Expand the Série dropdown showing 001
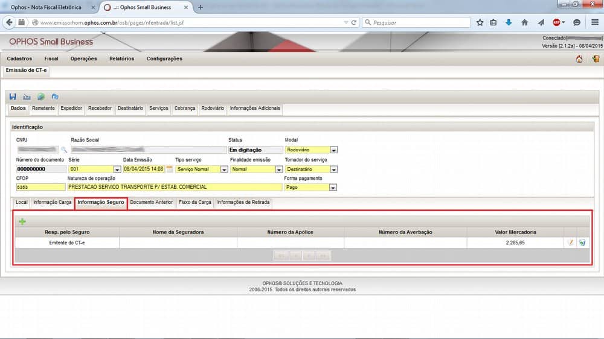 (117, 169)
